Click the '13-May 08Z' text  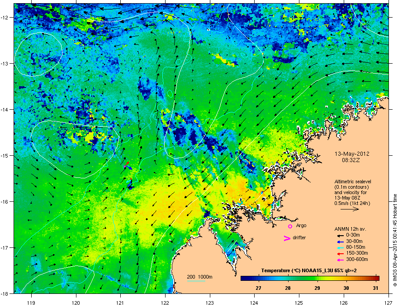tap(346, 198)
